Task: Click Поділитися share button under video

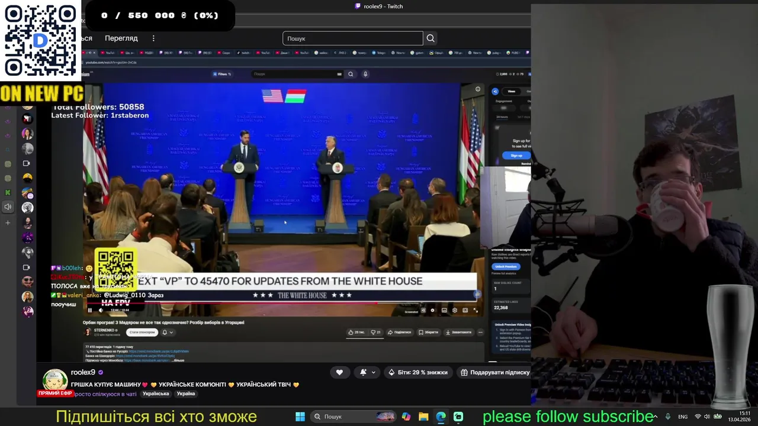Action: tap(399, 332)
